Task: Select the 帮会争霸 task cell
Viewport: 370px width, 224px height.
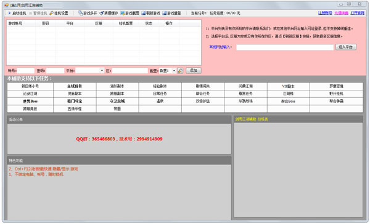Action: pyautogui.click(x=336, y=102)
